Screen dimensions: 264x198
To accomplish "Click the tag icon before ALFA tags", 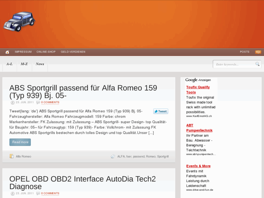I will pyautogui.click(x=113, y=156).
